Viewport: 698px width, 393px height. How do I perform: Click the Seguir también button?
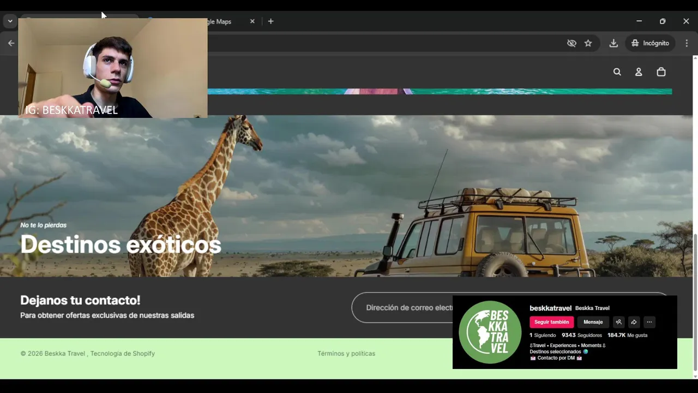(551, 322)
